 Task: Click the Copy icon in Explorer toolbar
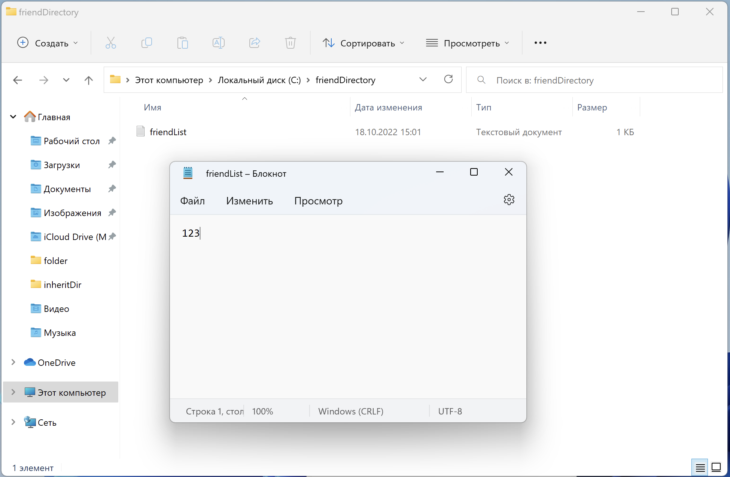click(x=146, y=43)
